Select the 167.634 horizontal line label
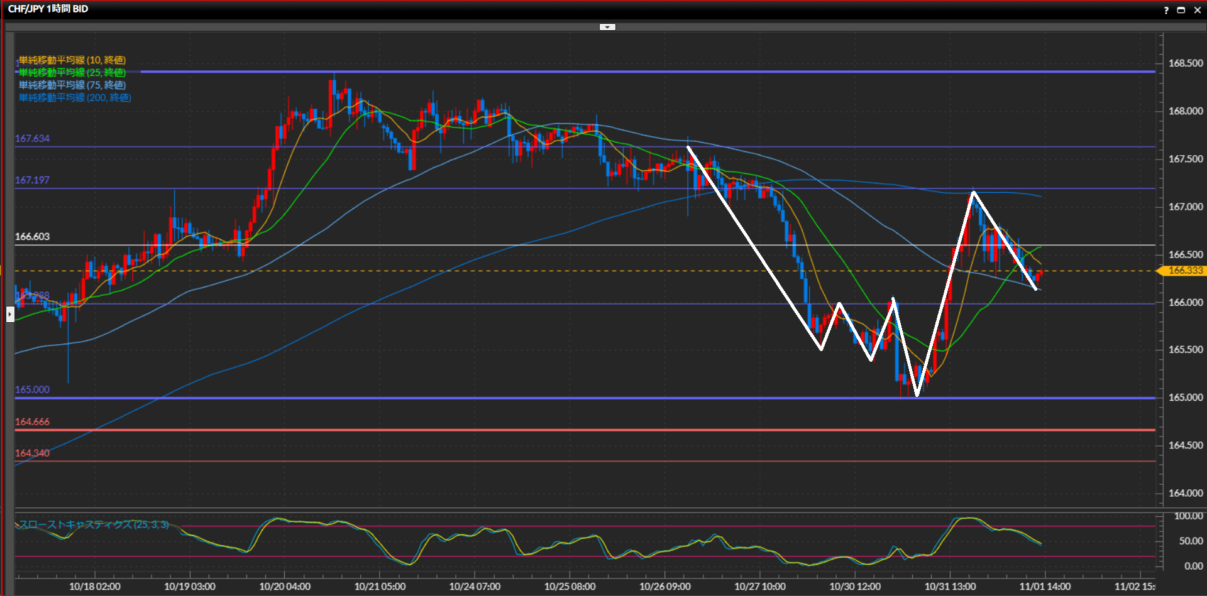 pos(32,139)
